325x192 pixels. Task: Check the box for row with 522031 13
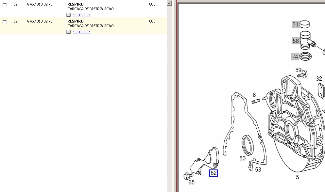tap(5, 5)
